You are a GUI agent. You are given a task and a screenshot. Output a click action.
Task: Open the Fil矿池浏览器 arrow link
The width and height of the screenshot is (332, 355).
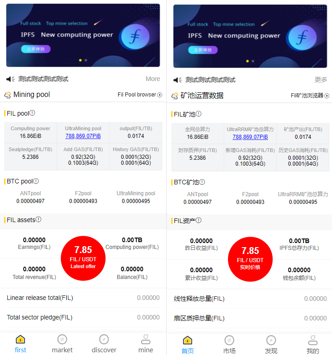(310, 96)
